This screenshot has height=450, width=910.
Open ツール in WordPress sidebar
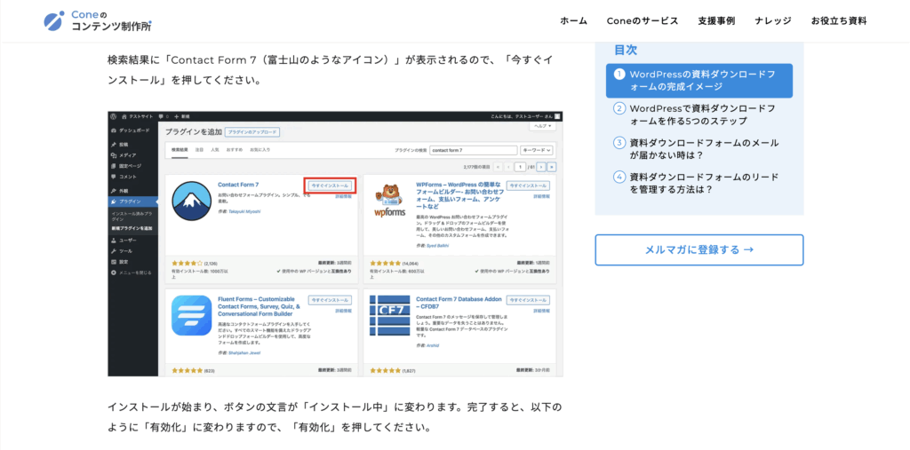tap(121, 251)
